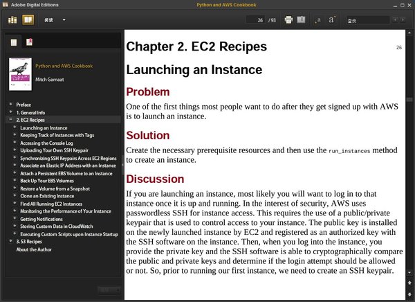Go to Associate an Elastic IP Address section
Image resolution: width=415 pixels, height=302 pixels.
tap(68, 166)
